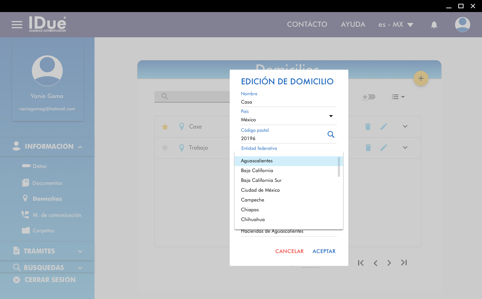The image size is (482, 299).
Task: Delete the Casa address with trash icon
Action: [x=368, y=127]
